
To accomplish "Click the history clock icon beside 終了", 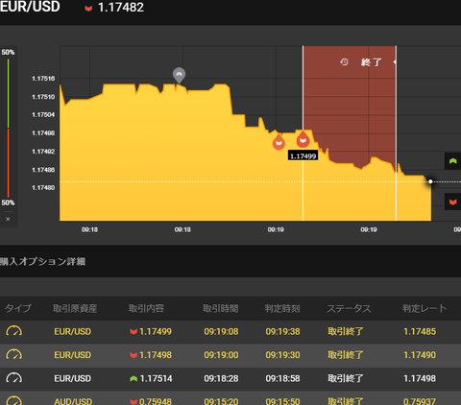I will pyautogui.click(x=344, y=61).
